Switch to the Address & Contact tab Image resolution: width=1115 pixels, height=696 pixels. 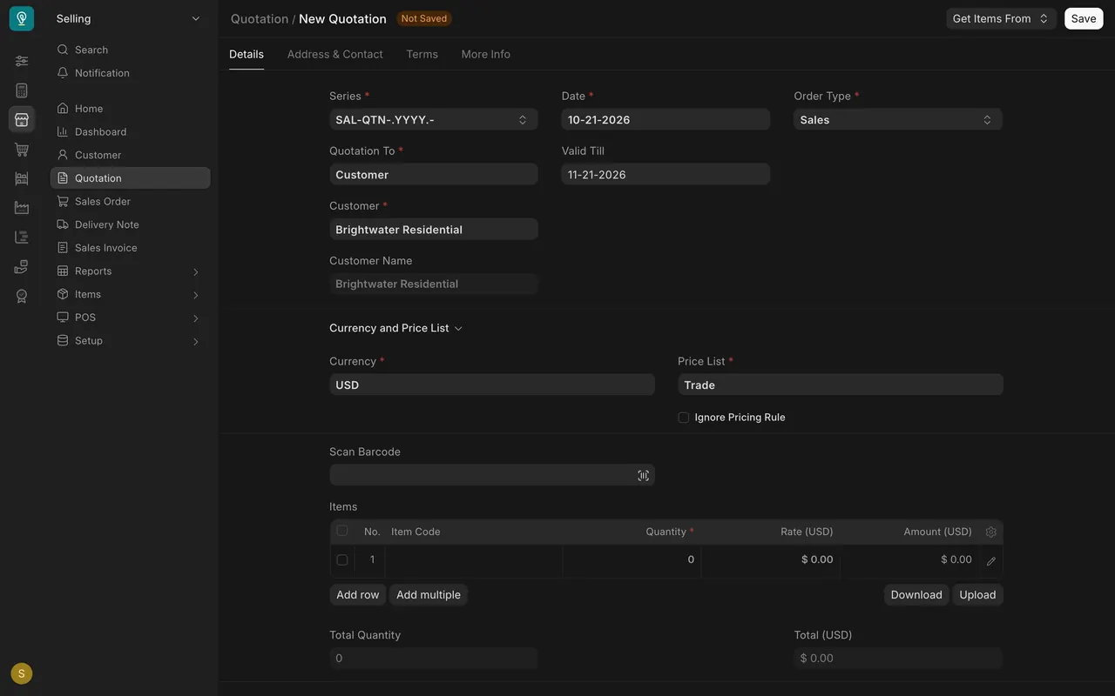(334, 54)
